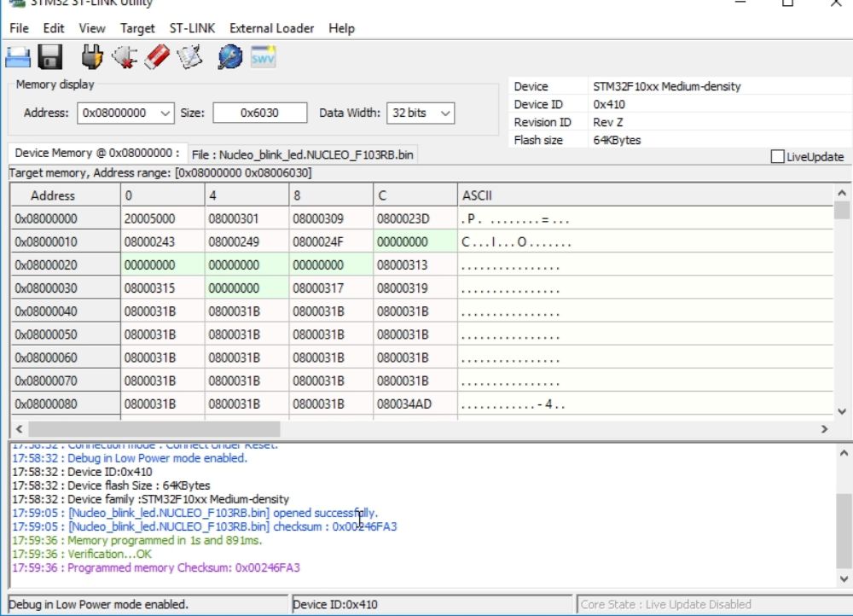Screen dimensions: 853x616
Task: Select cell value 08000309
Action: click(x=331, y=218)
